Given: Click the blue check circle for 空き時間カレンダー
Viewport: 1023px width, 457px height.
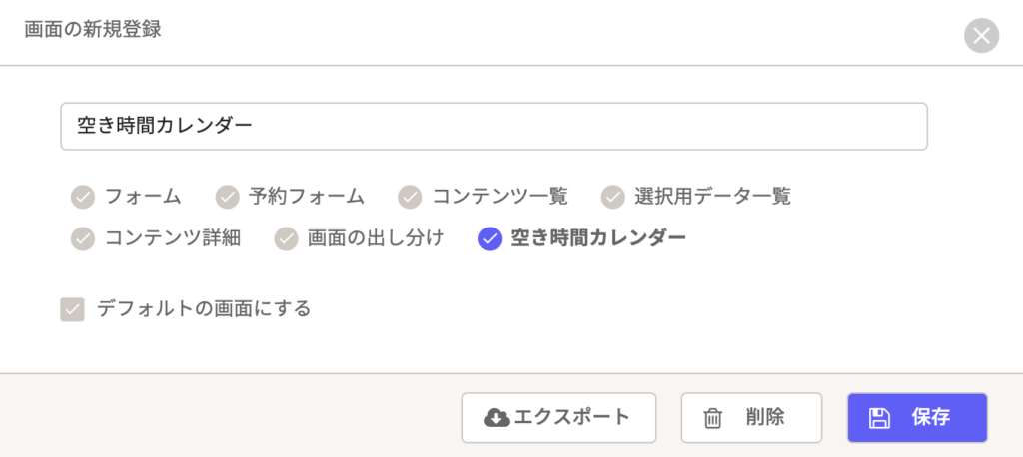Looking at the screenshot, I should click(490, 239).
